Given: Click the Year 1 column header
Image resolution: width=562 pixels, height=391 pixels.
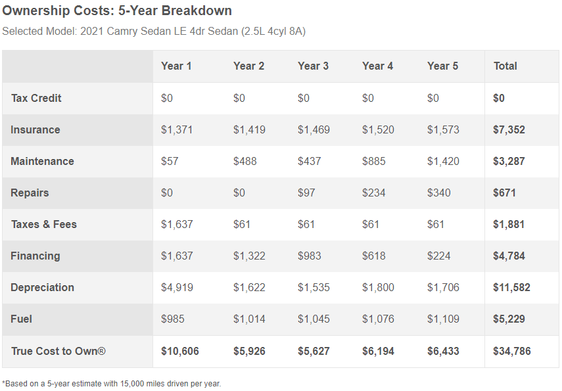Looking at the screenshot, I should point(176,66).
